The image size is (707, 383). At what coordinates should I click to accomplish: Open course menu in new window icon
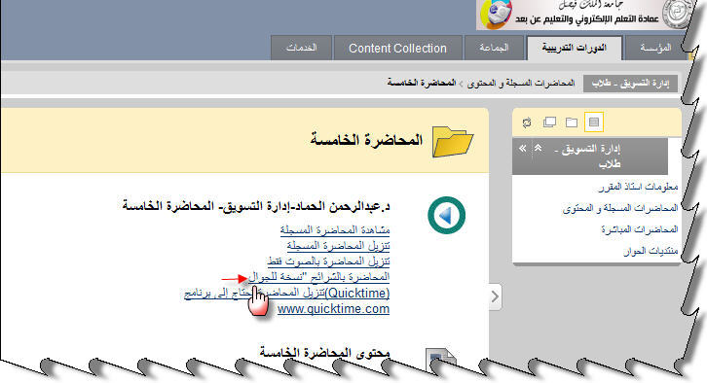pyautogui.click(x=549, y=122)
